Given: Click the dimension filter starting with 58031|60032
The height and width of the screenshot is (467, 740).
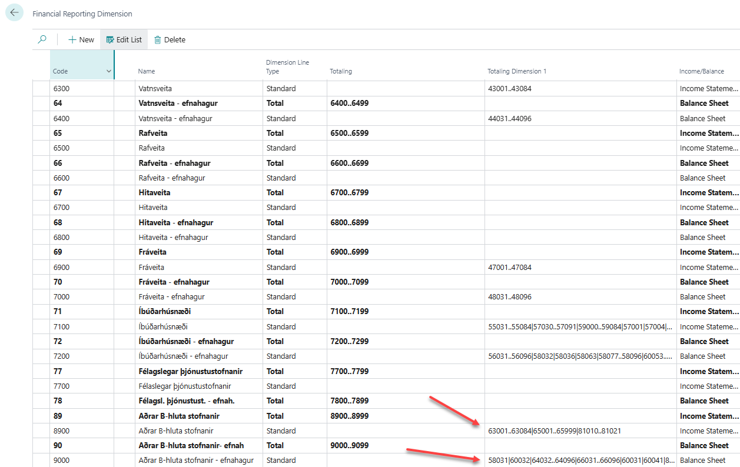Looking at the screenshot, I should coord(582,460).
